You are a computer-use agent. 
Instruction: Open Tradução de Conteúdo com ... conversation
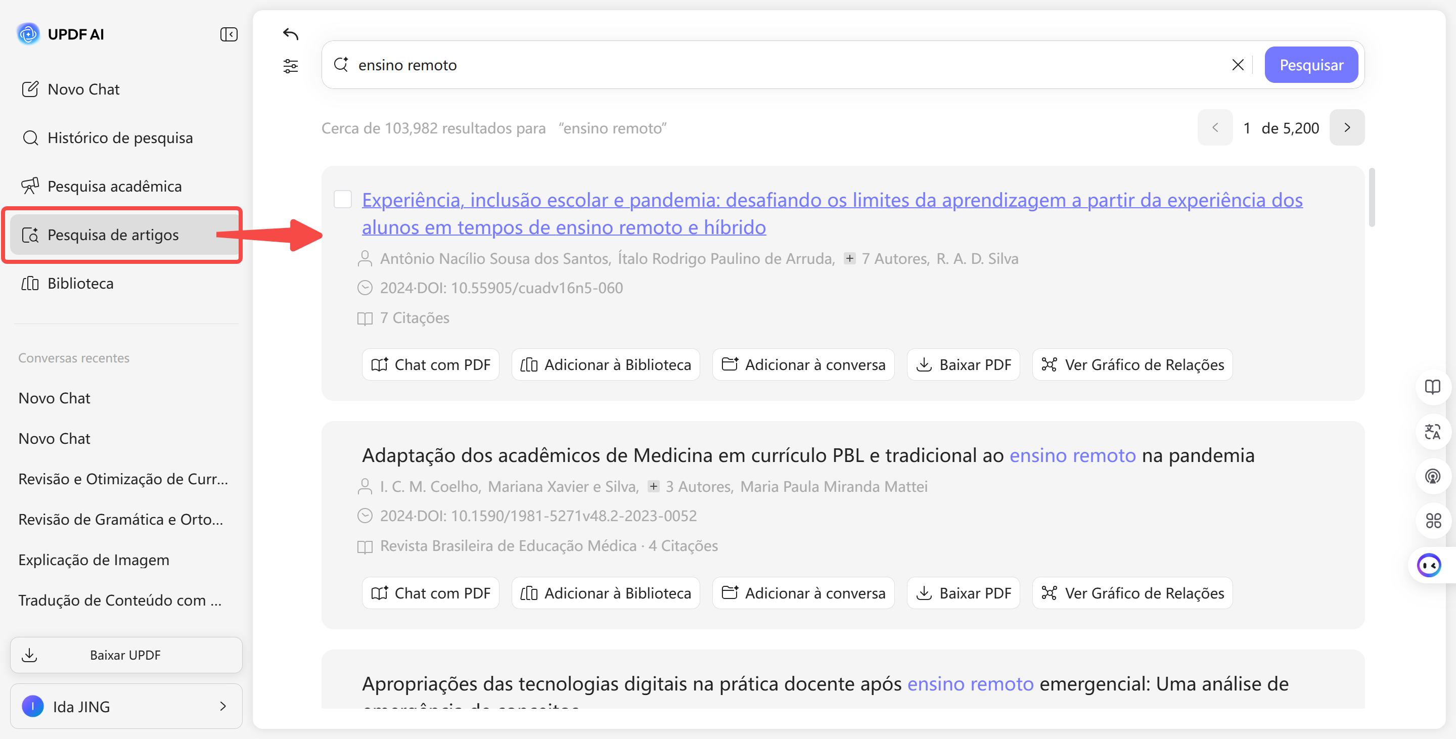120,600
